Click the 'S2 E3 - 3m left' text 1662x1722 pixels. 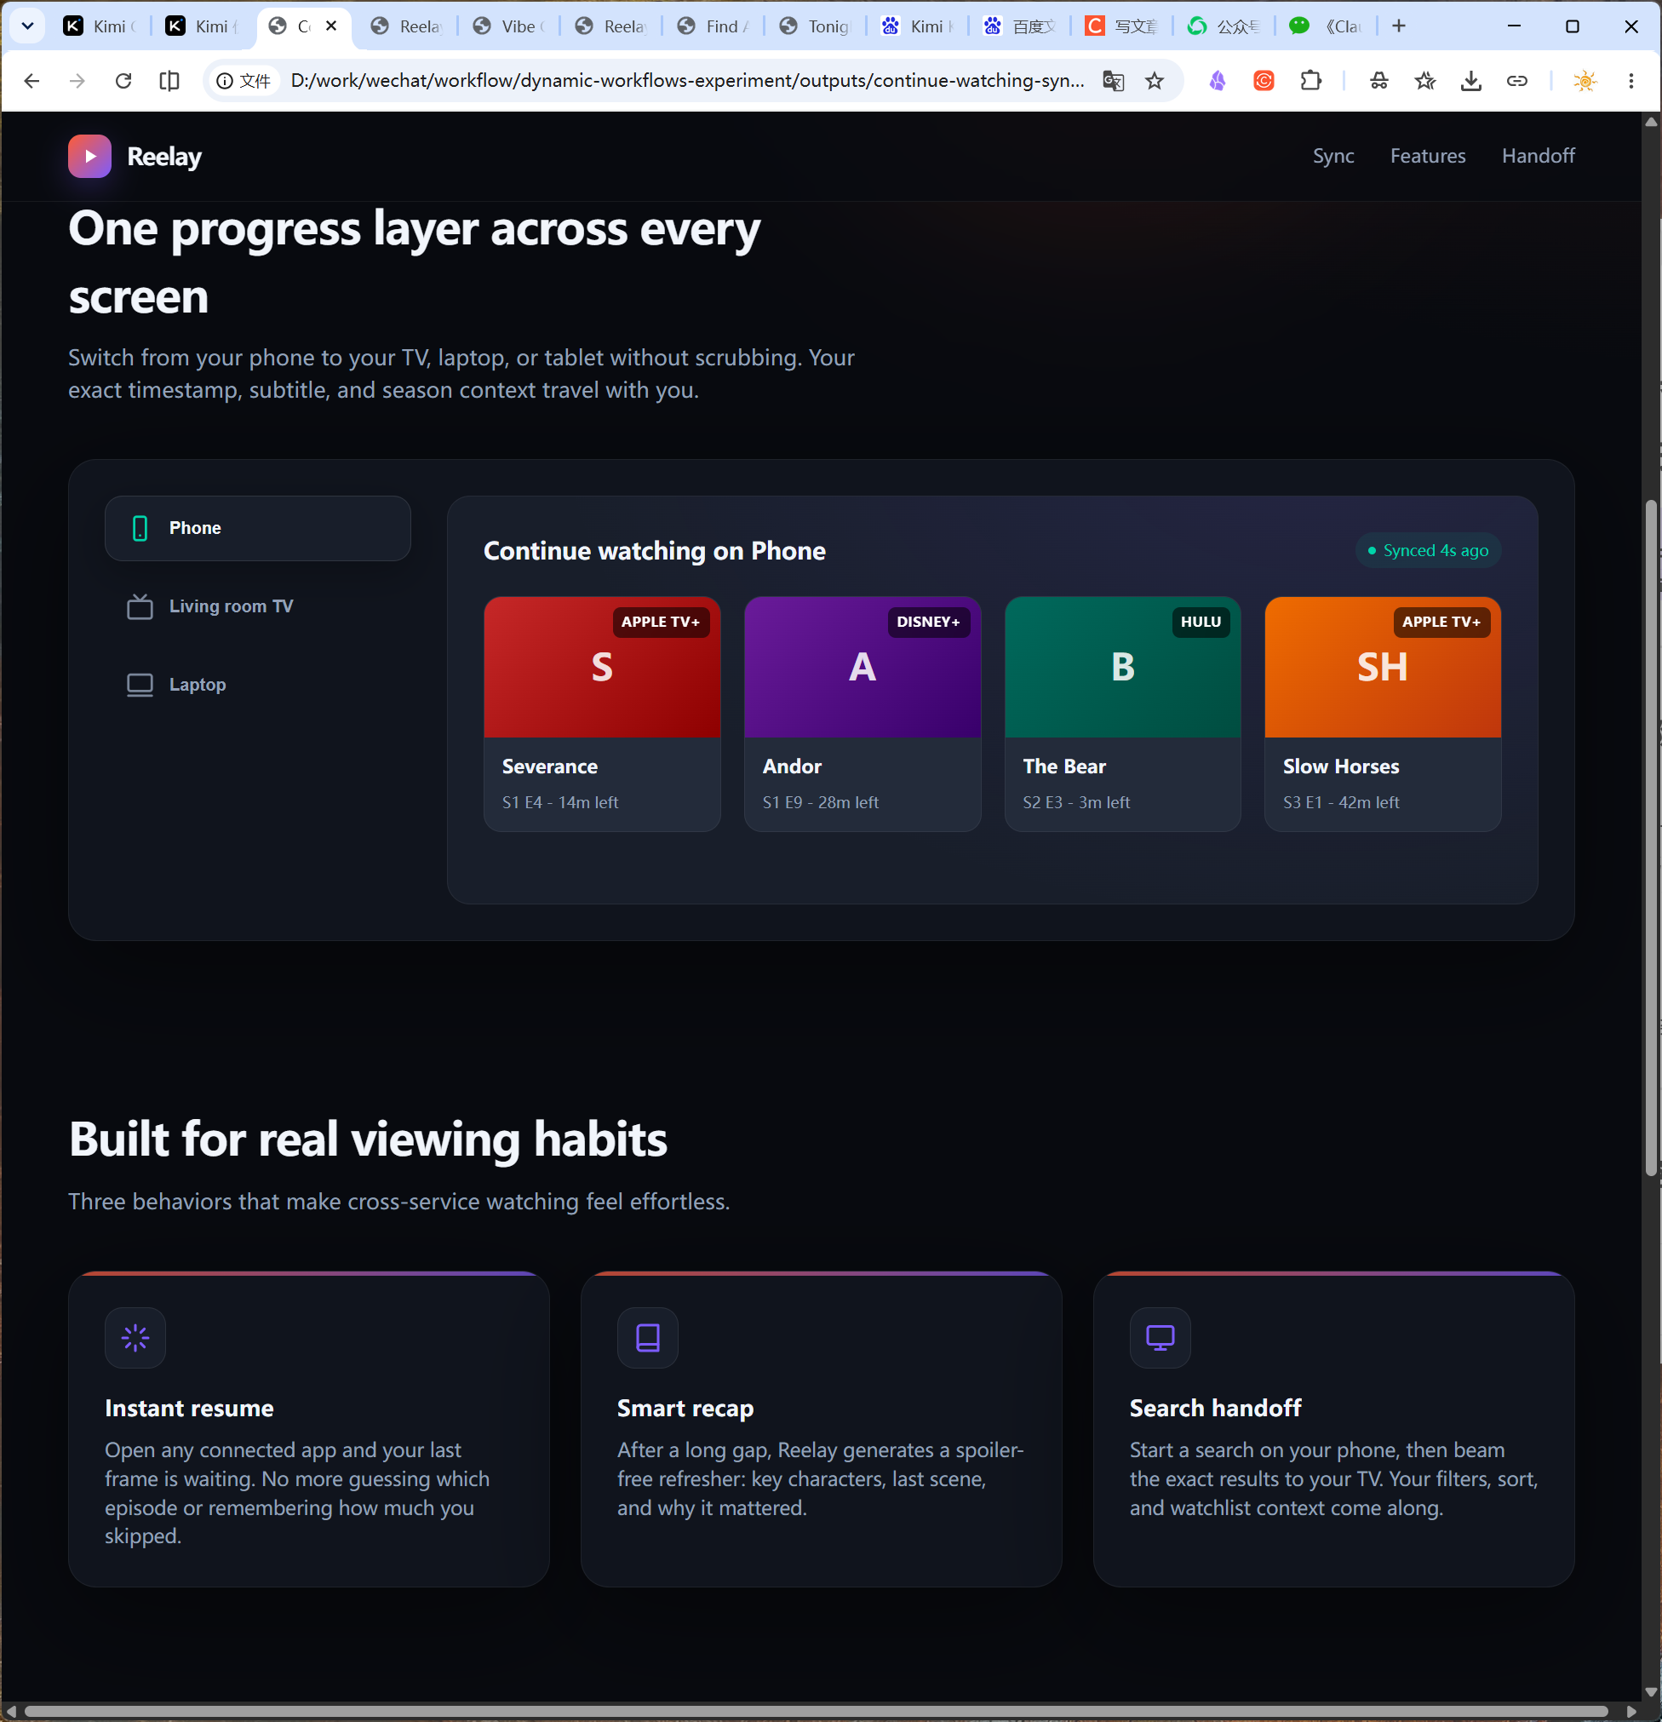(1076, 802)
